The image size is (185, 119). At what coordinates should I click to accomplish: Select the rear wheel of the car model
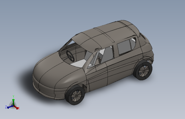143,70
